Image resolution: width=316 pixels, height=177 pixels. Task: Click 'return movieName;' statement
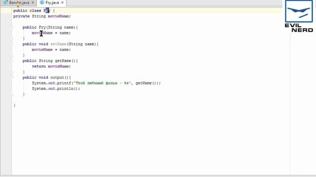(51, 66)
